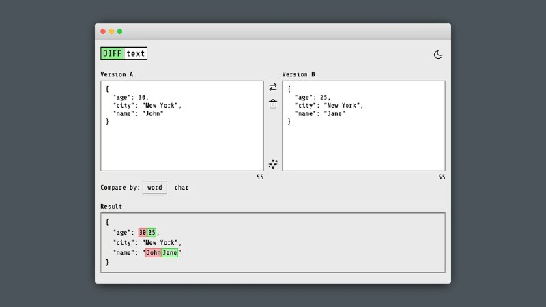Minimize the window with the yellow button
This screenshot has width=546, height=307.
(111, 31)
